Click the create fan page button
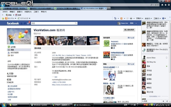The image size is (171, 107). point(129,30)
